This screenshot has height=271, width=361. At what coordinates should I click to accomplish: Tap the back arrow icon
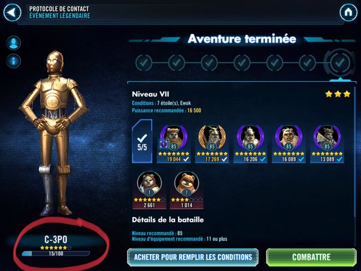[x=12, y=12]
